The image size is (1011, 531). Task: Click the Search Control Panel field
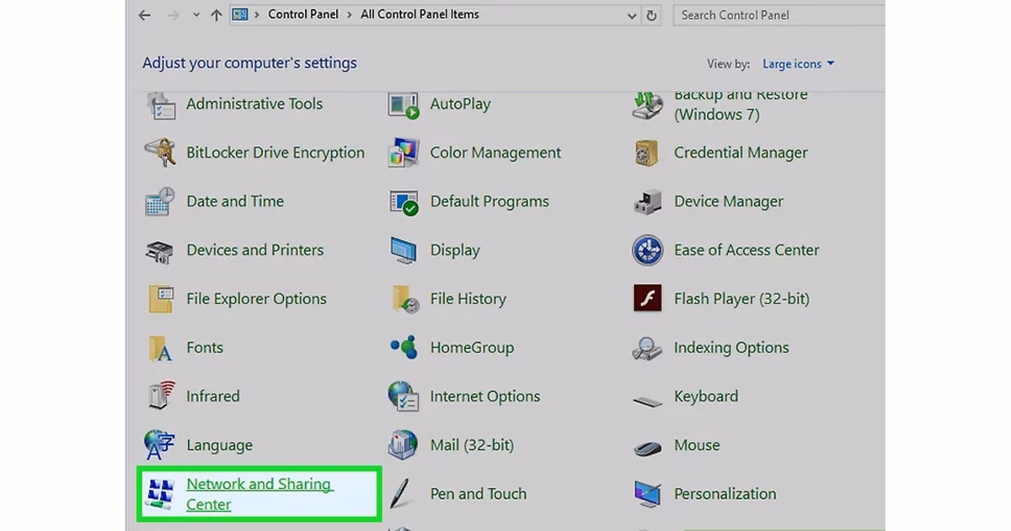pyautogui.click(x=775, y=15)
